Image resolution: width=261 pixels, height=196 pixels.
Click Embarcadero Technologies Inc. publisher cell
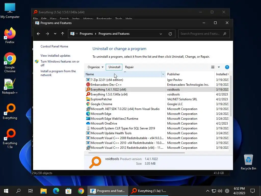[188, 85]
